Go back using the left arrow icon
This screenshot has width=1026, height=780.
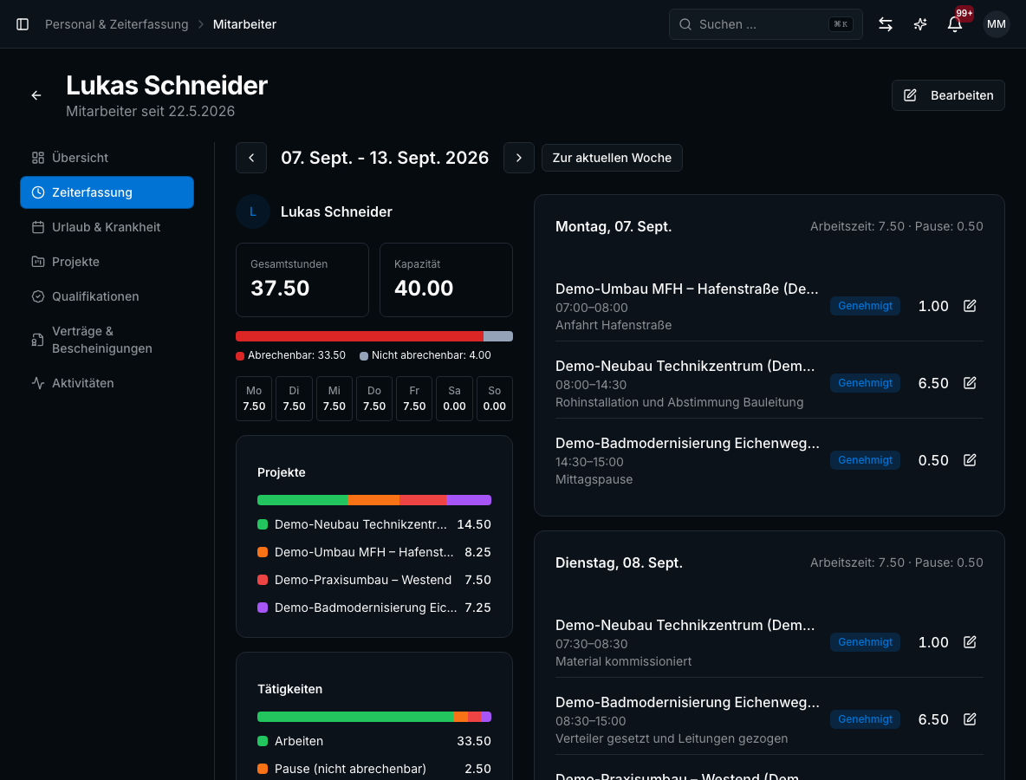pos(36,95)
